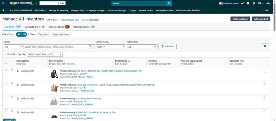
Task: Favourite the Embellished Round Patch Crossbody star
Action: [12, 111]
